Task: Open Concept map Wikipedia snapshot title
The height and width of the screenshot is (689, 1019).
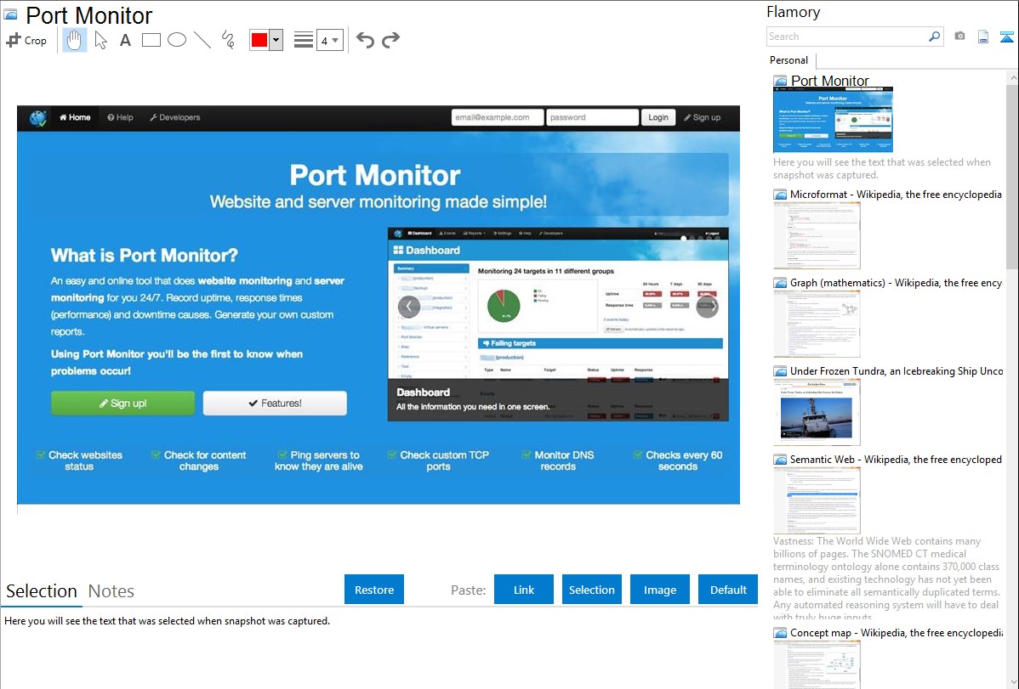Action: click(896, 632)
